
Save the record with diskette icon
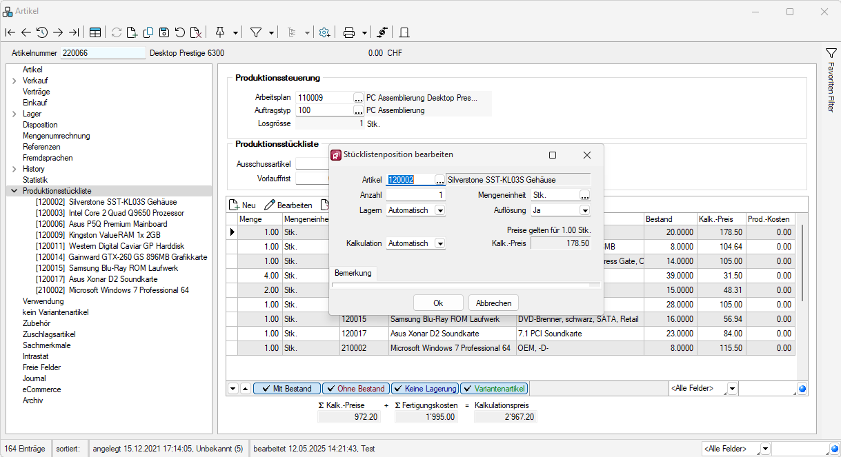[164, 32]
